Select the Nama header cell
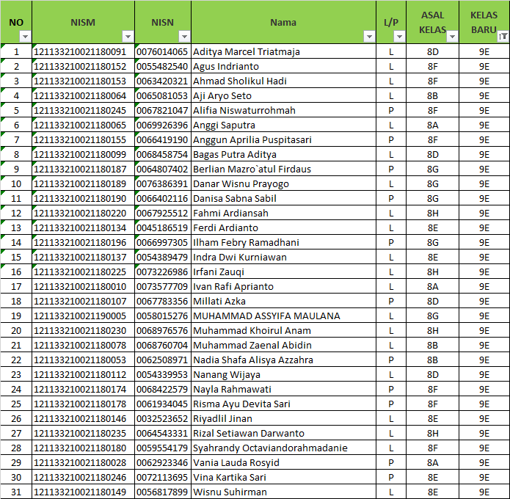 tap(284, 22)
